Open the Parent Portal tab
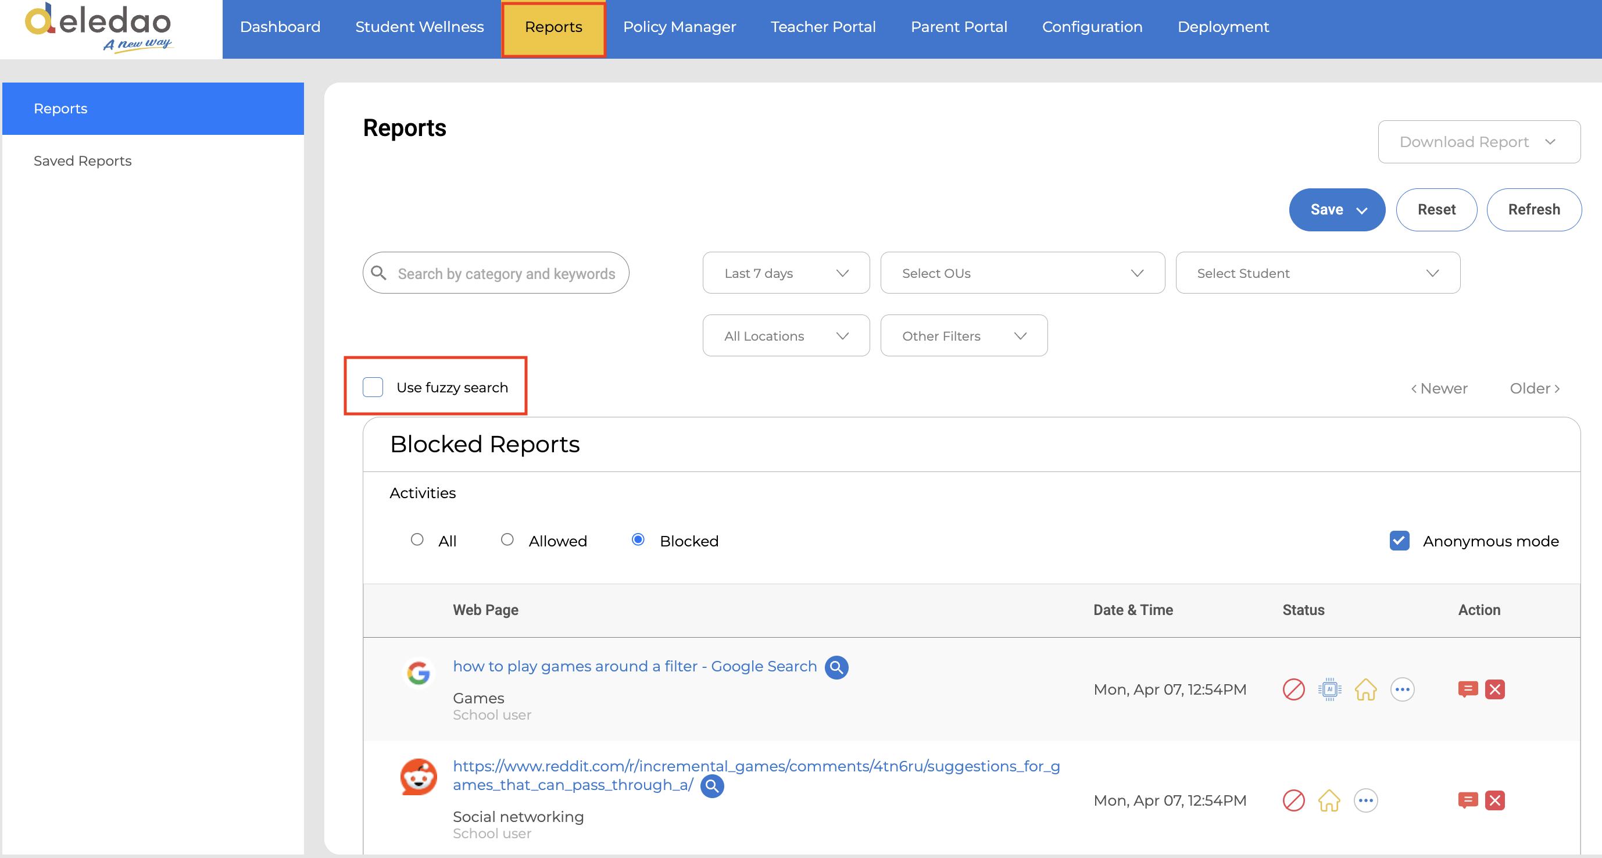The height and width of the screenshot is (858, 1602). tap(959, 27)
